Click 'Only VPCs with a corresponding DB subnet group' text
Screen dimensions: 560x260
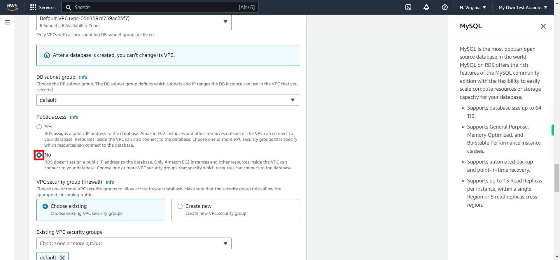[96, 35]
